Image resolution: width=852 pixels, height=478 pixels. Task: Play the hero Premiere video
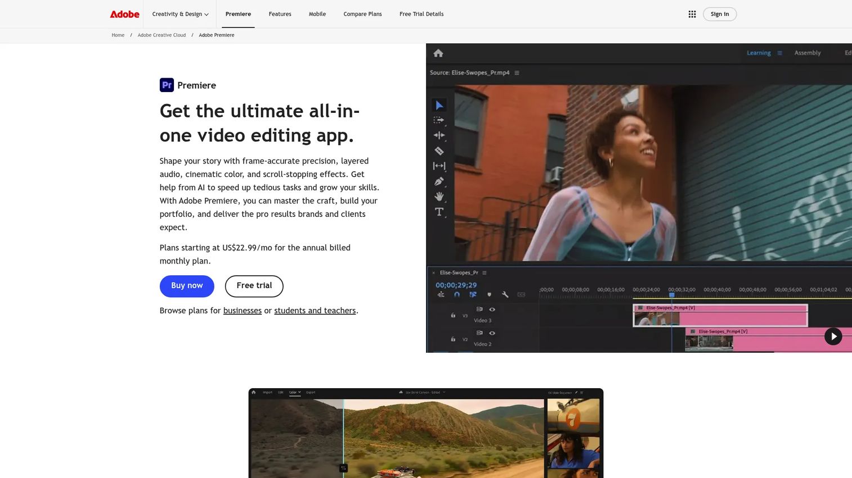(x=833, y=336)
